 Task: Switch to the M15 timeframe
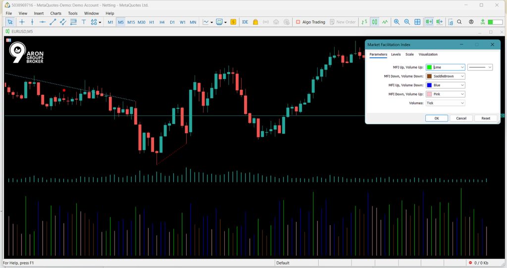point(131,22)
